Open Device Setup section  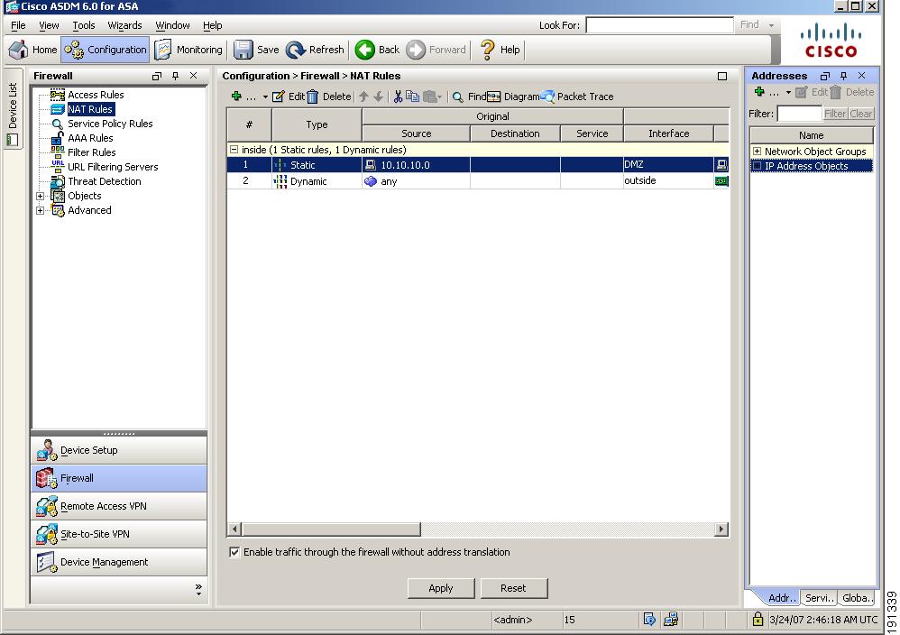click(119, 450)
